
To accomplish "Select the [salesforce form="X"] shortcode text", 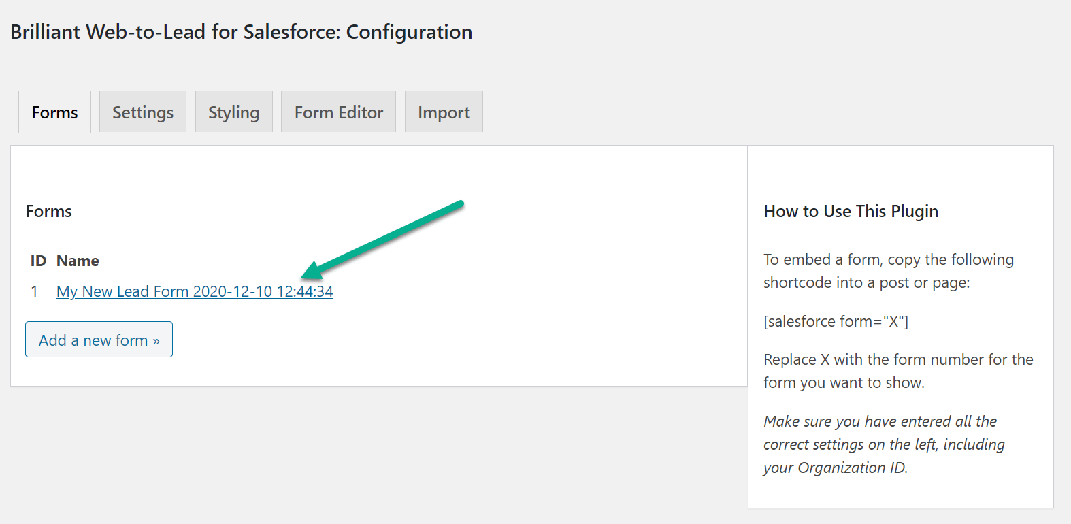I will pyautogui.click(x=836, y=321).
